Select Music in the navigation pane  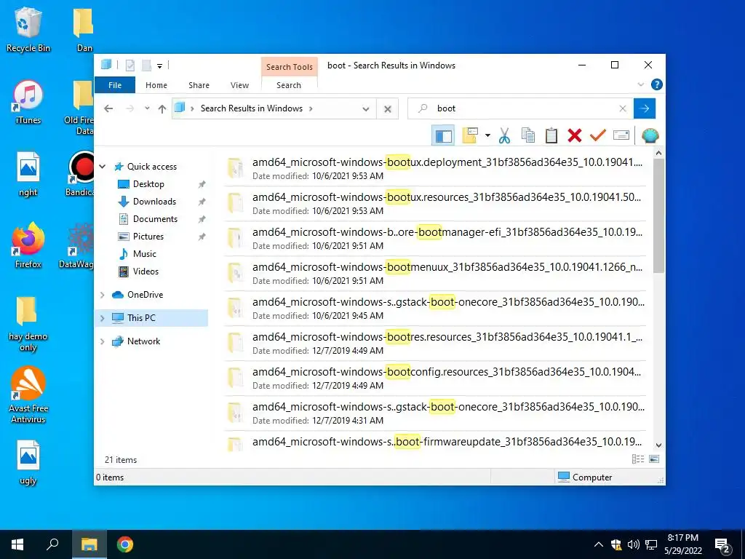tap(145, 254)
